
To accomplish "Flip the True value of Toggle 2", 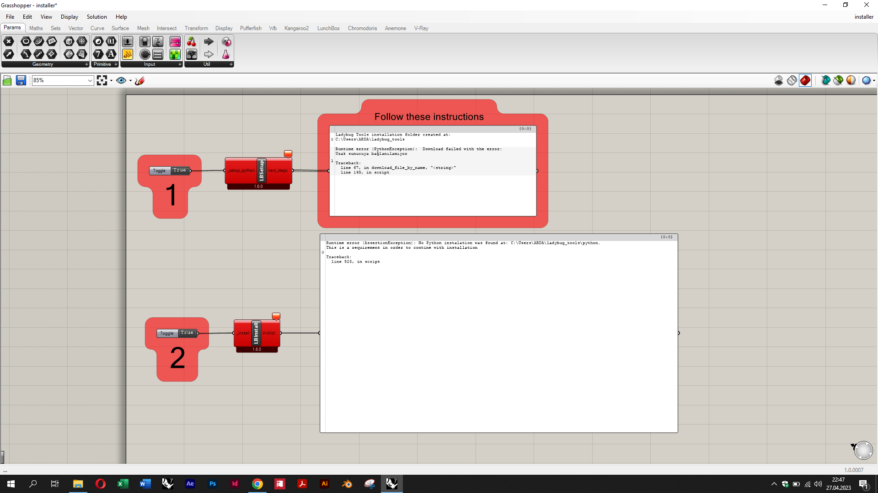I will click(187, 333).
